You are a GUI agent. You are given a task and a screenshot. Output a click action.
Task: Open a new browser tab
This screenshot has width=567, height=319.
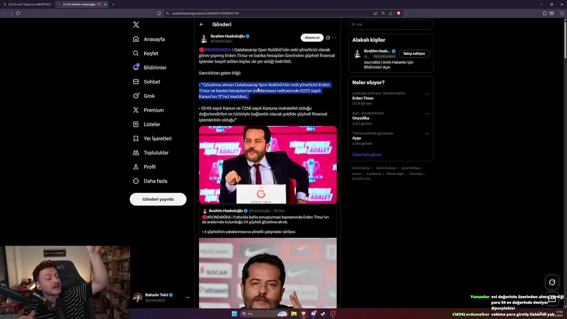pyautogui.click(x=113, y=4)
